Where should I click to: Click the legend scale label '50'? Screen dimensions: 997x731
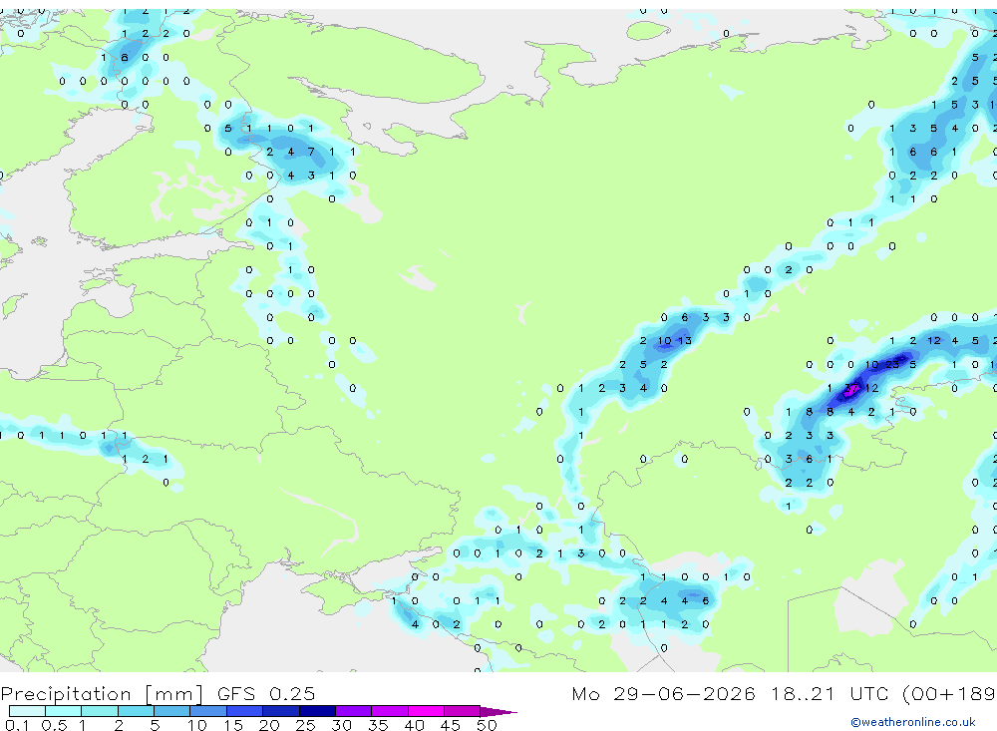pos(487,725)
